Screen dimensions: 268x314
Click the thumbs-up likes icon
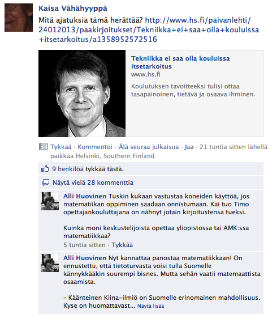tap(45, 169)
